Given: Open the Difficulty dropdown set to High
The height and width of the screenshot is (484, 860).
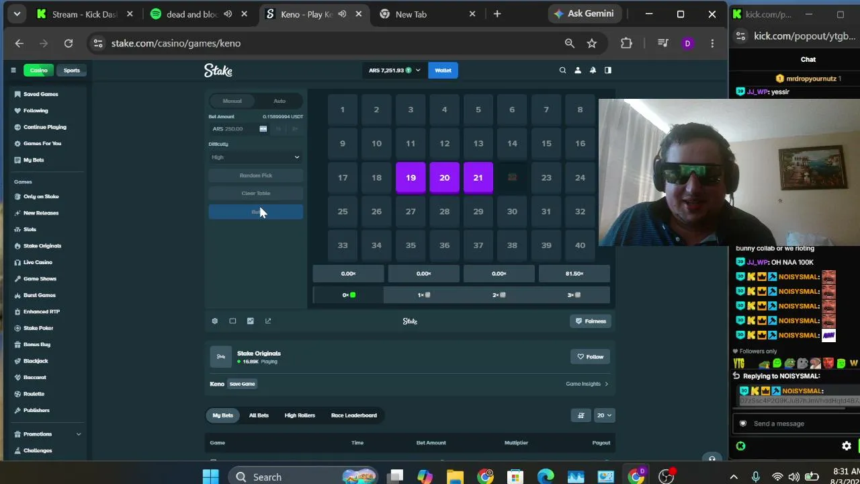Looking at the screenshot, I should 256,157.
